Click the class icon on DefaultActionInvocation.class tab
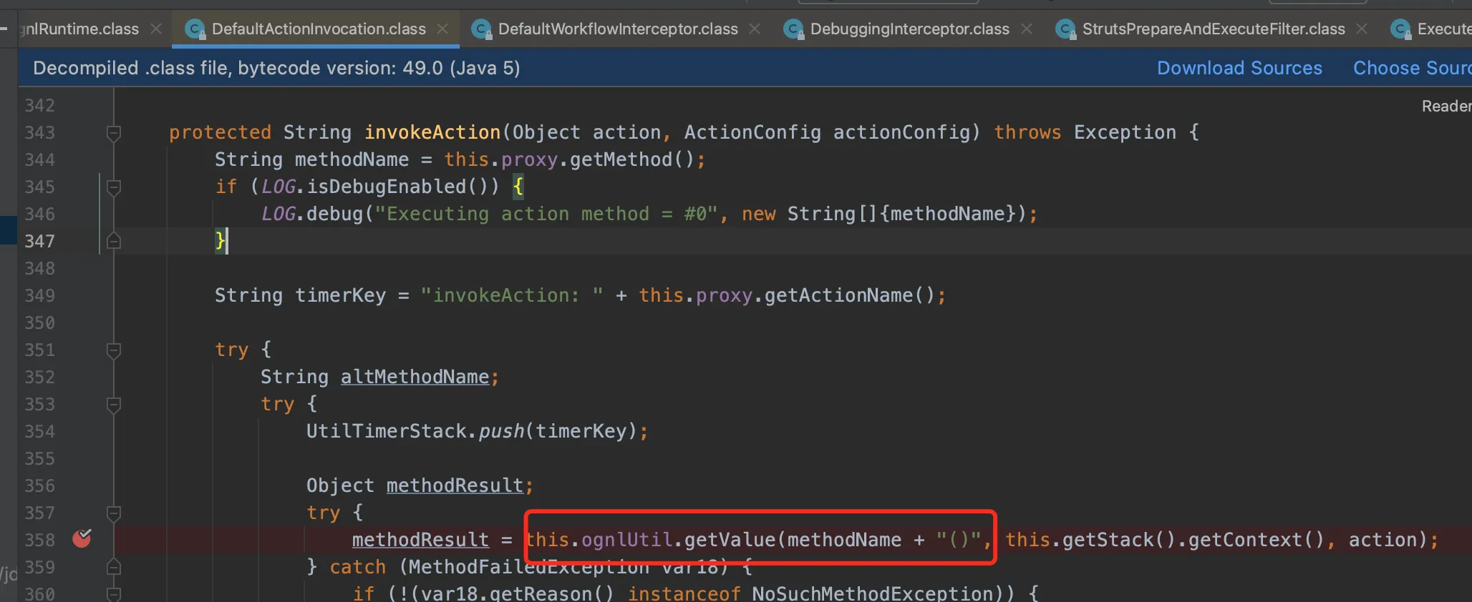1472x602 pixels. (x=195, y=29)
